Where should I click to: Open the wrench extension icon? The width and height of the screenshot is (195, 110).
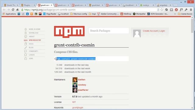[x=186, y=10]
